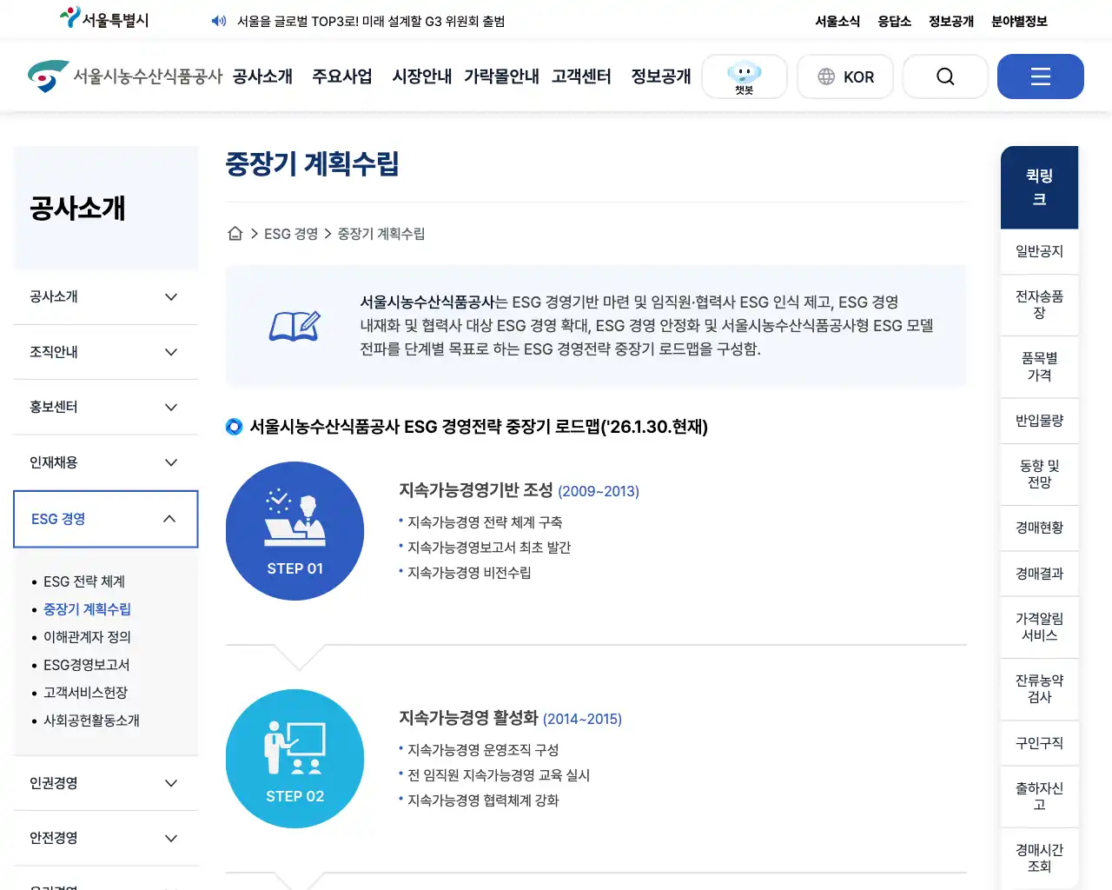1112x890 pixels.
Task: Open the chatbot assistant icon
Action: 745,76
